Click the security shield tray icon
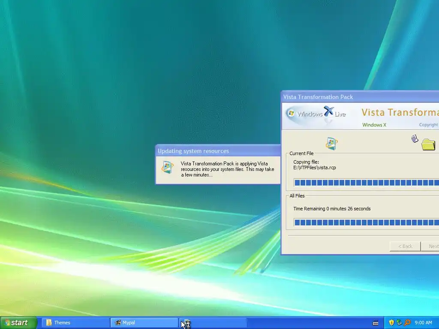 coord(391,323)
